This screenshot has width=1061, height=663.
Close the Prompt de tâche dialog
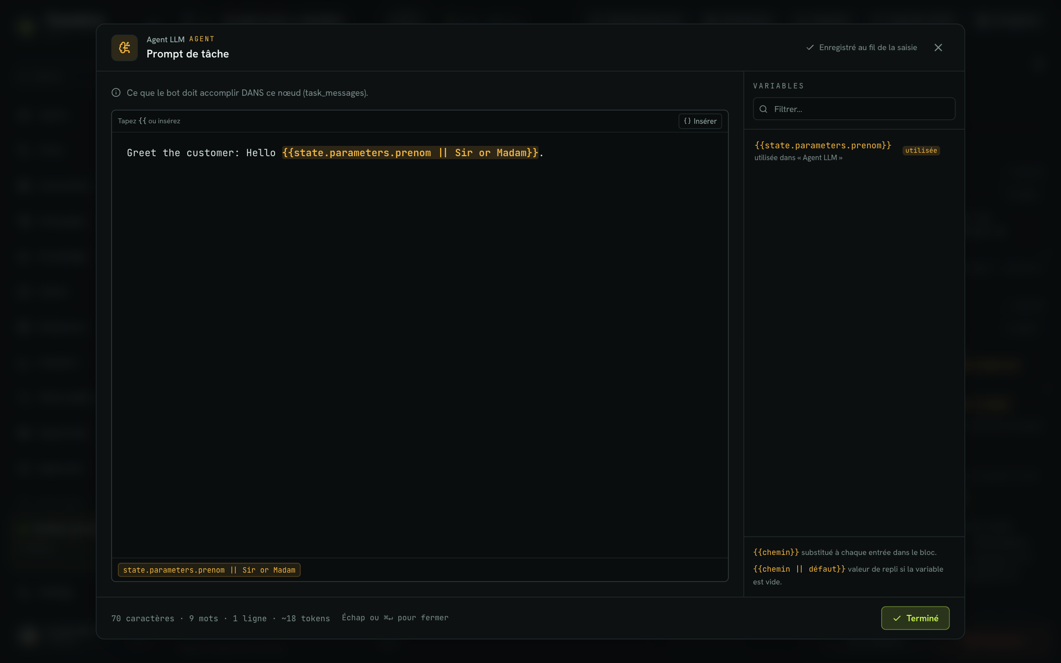(x=938, y=48)
